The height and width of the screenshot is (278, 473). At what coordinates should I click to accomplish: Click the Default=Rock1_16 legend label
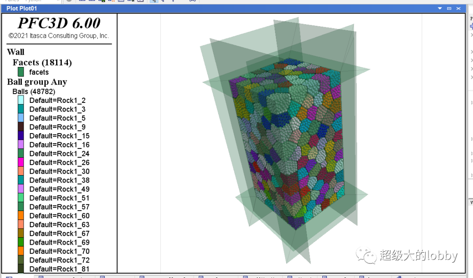60,145
